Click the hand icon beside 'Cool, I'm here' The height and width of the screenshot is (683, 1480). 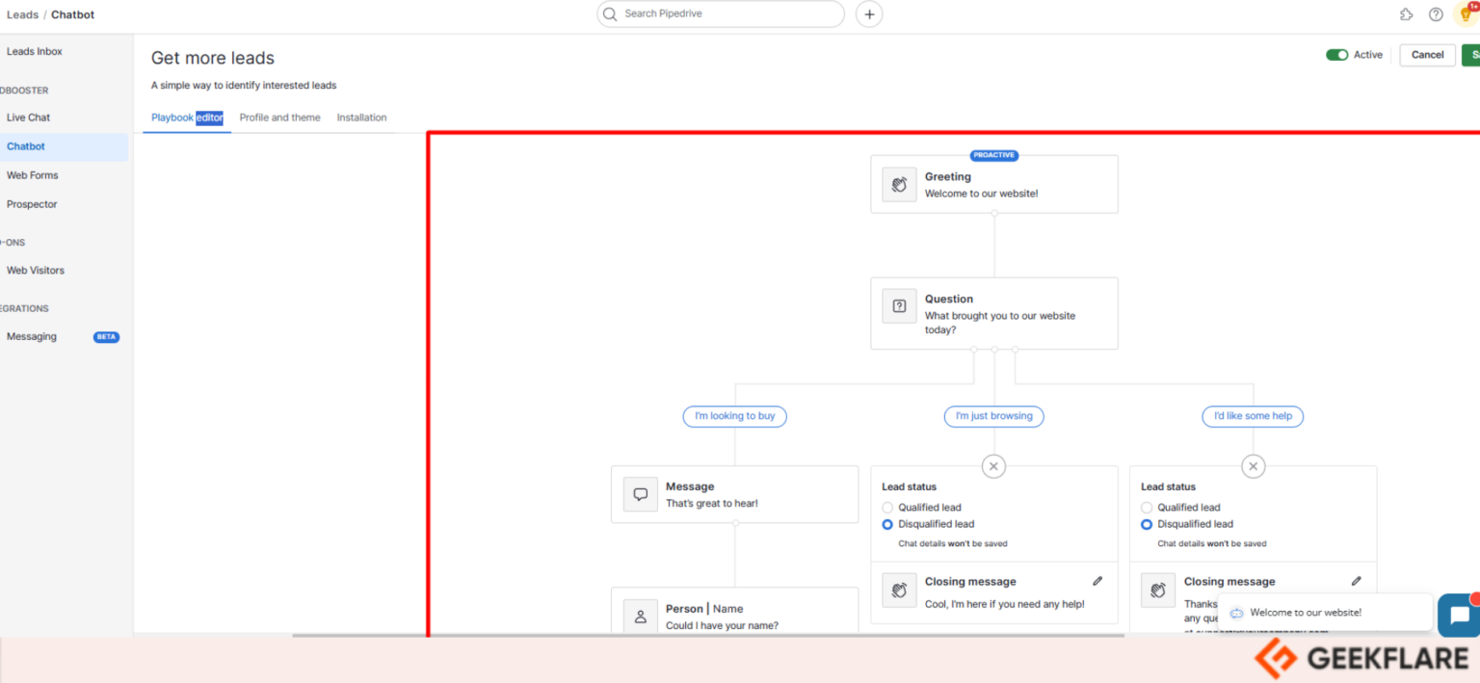pos(899,590)
